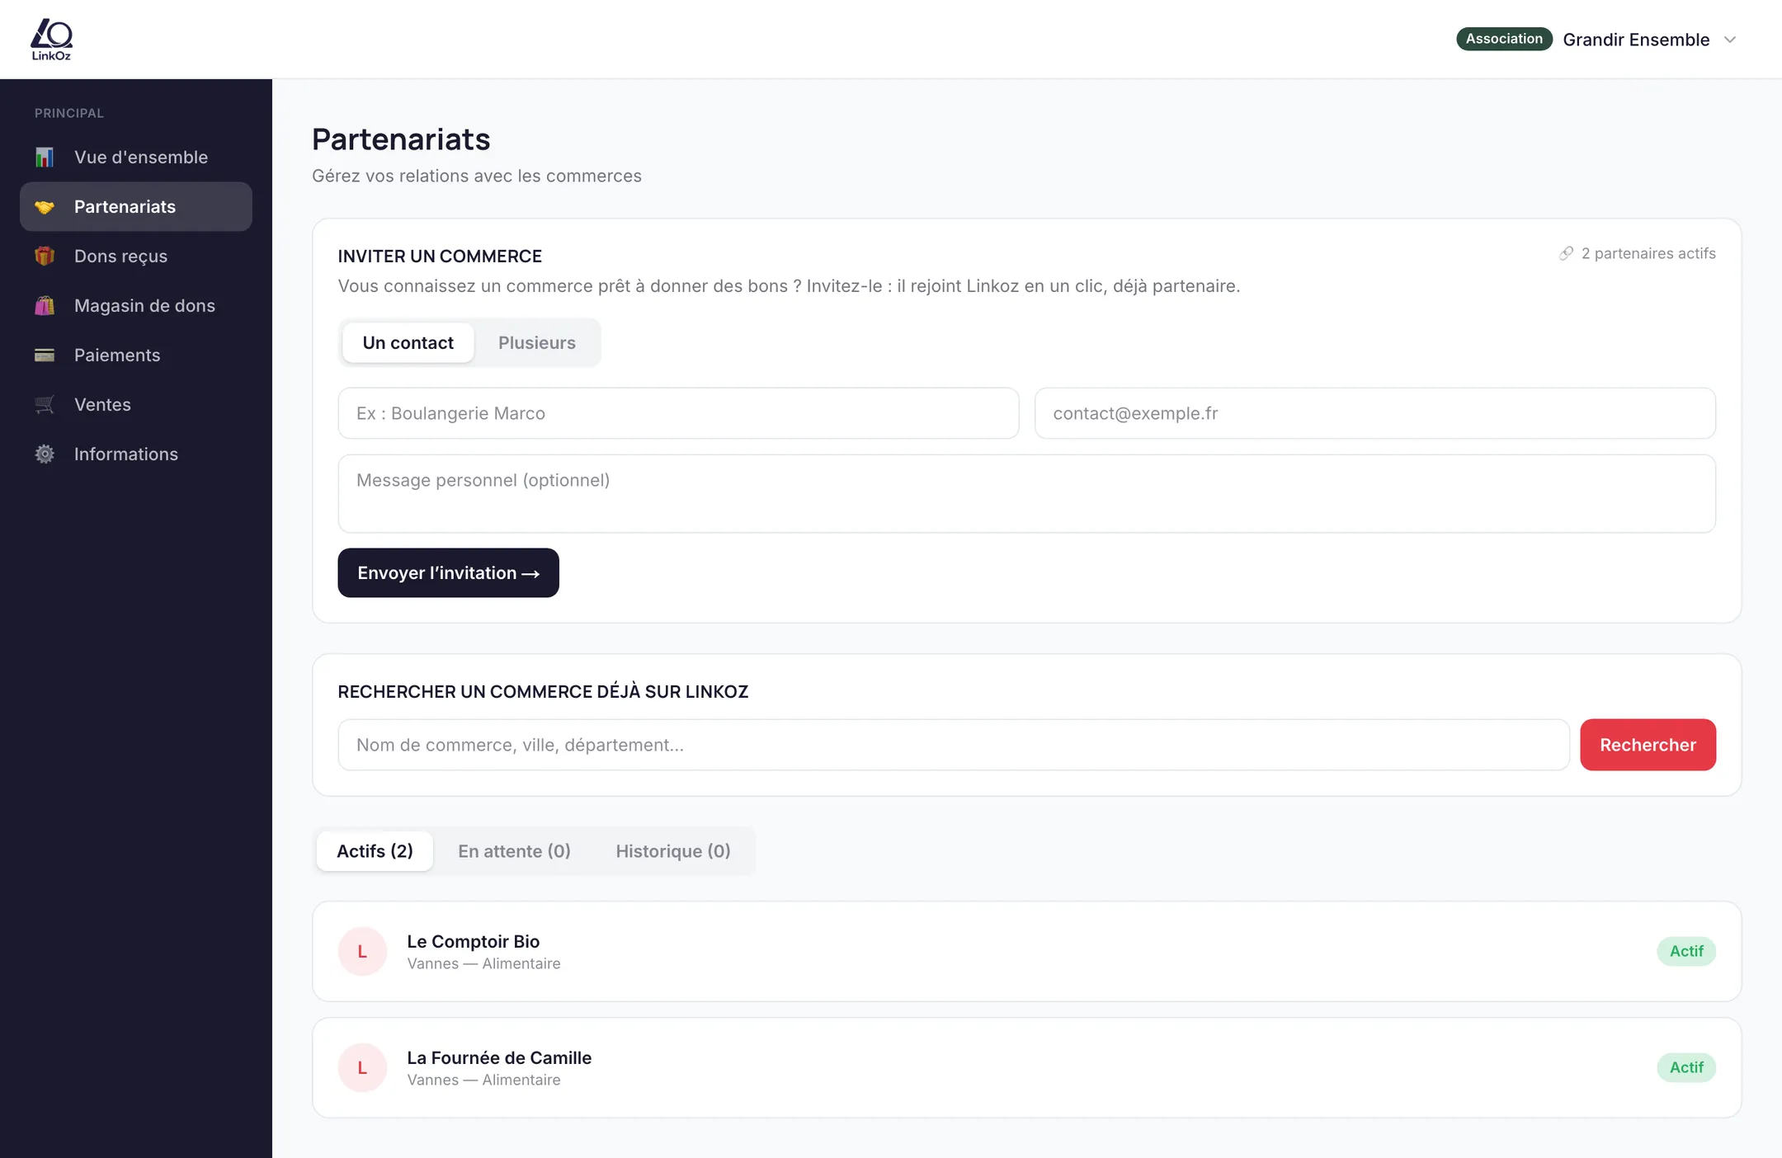
Task: Open the Informations section
Action: (x=136, y=454)
